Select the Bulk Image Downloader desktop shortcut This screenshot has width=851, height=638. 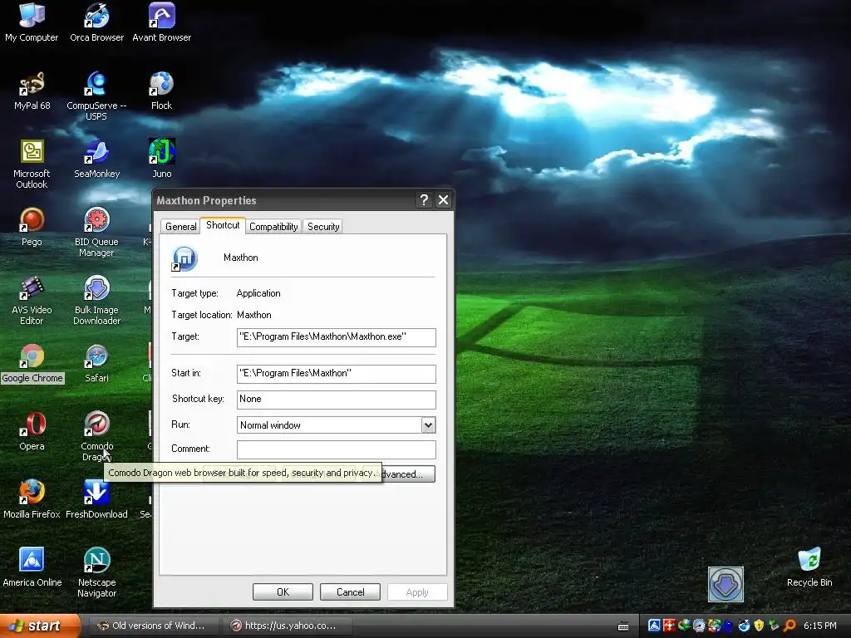coord(96,301)
